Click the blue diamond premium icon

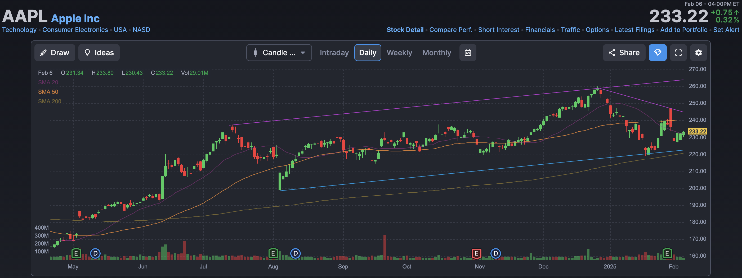[x=658, y=53]
